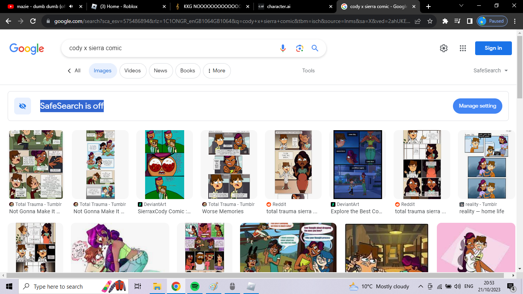Open notification center icon
Screen dimensions: 523x294
tap(511, 286)
